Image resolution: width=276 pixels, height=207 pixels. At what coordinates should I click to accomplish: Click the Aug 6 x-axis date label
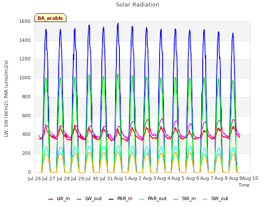(x=192, y=178)
